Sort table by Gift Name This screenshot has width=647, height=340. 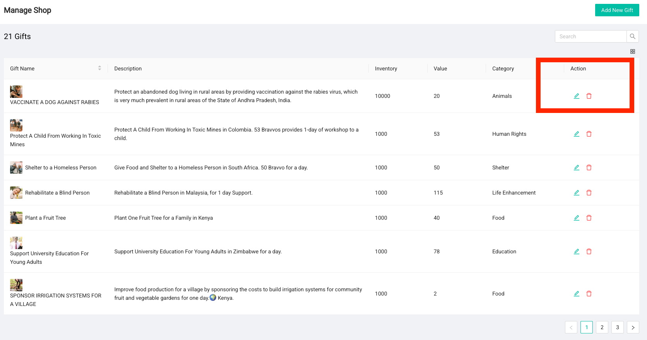pyautogui.click(x=99, y=68)
